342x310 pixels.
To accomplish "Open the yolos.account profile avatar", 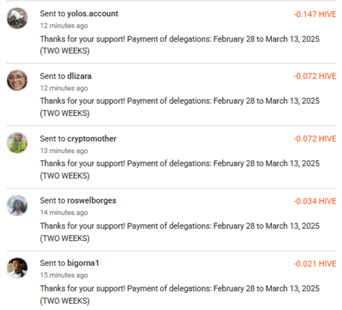I will coord(17,18).
